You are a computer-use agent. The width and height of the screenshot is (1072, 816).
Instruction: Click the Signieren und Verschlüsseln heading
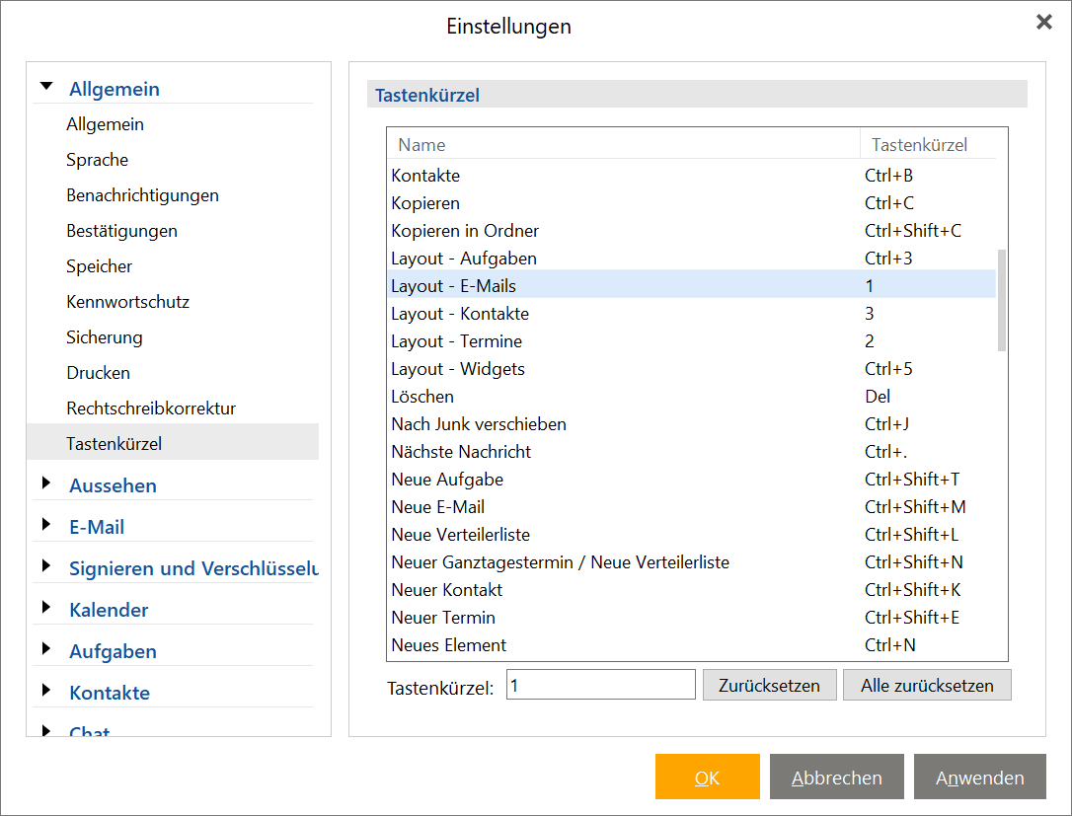[193, 568]
